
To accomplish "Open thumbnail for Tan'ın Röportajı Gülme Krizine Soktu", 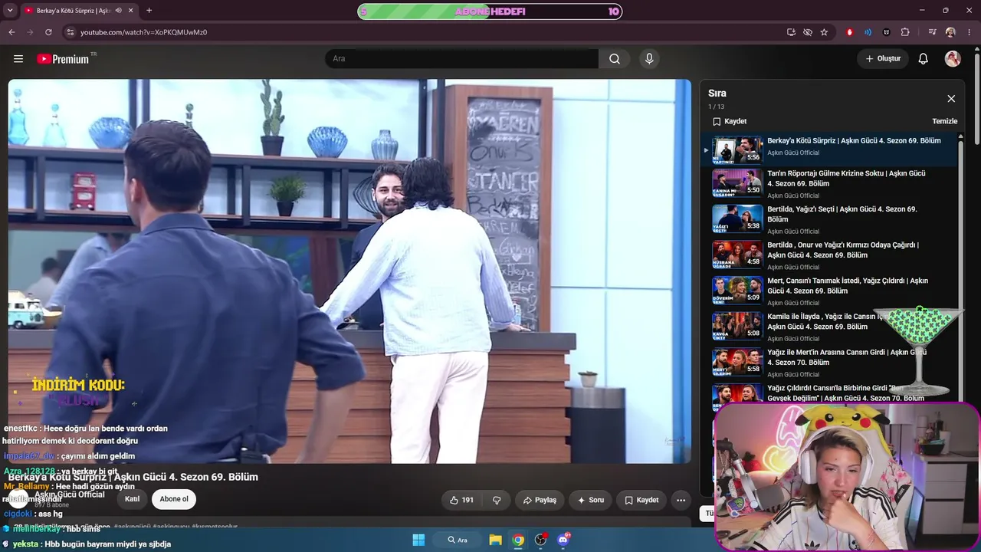I will (737, 184).
